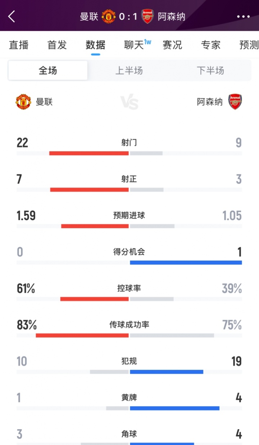The height and width of the screenshot is (445, 259).
Task: Switch to 首发 lineup tab
Action: click(x=57, y=45)
